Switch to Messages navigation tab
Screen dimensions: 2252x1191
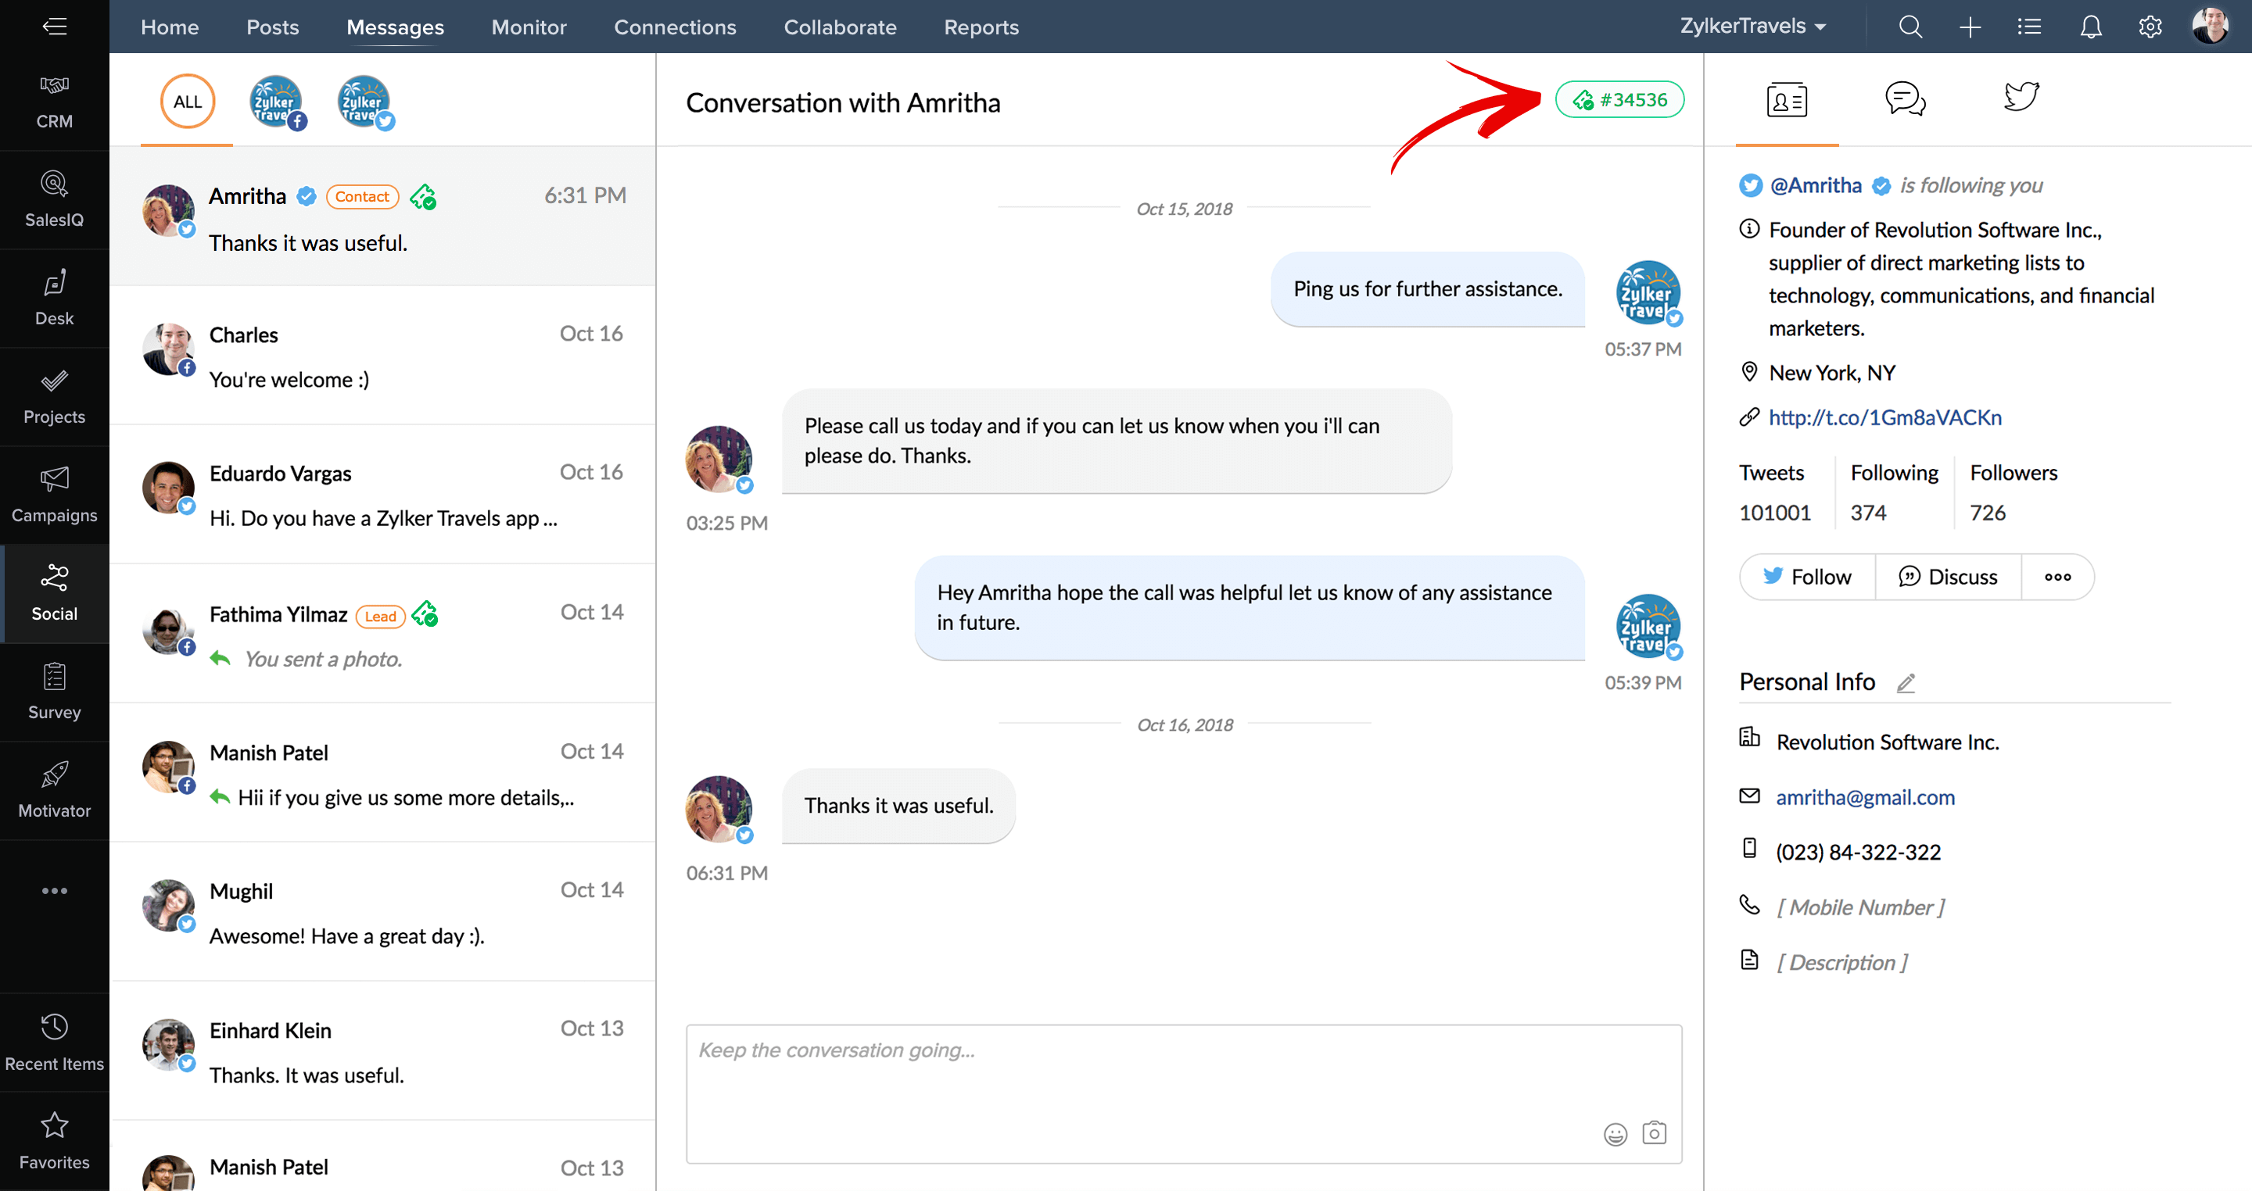(395, 27)
